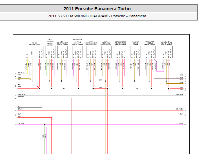Select the Left Footwell Servo Motor label

pyautogui.click(x=50, y=42)
